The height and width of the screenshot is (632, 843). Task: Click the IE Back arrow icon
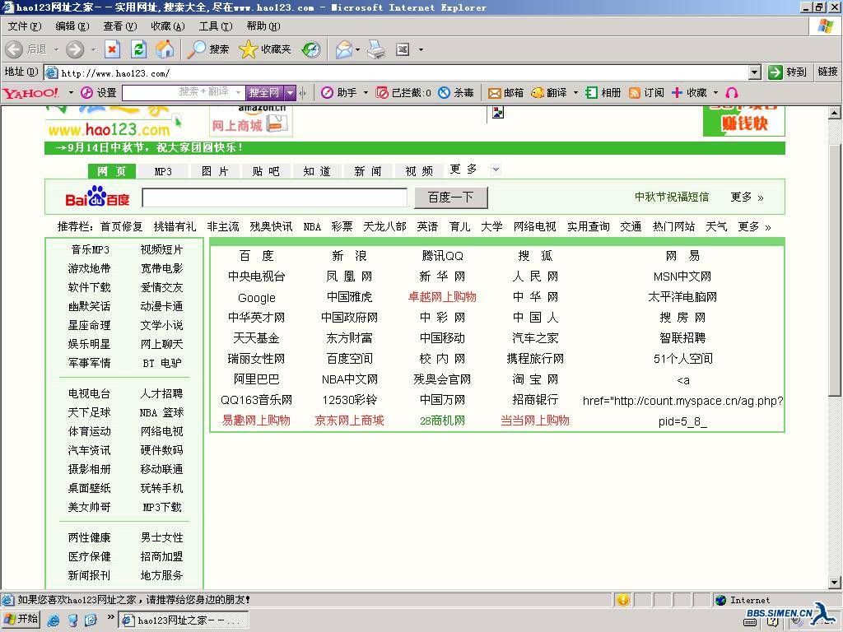click(14, 49)
